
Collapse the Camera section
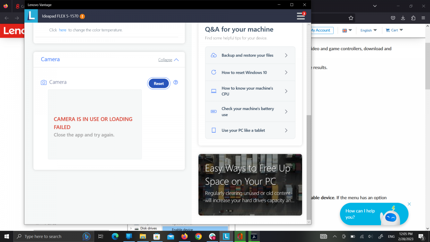(168, 60)
